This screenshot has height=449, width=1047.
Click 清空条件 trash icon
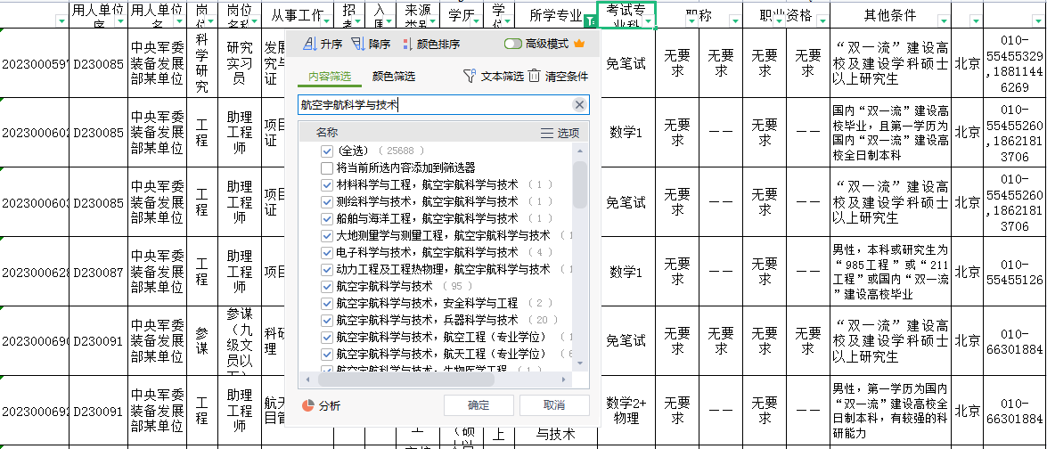534,77
